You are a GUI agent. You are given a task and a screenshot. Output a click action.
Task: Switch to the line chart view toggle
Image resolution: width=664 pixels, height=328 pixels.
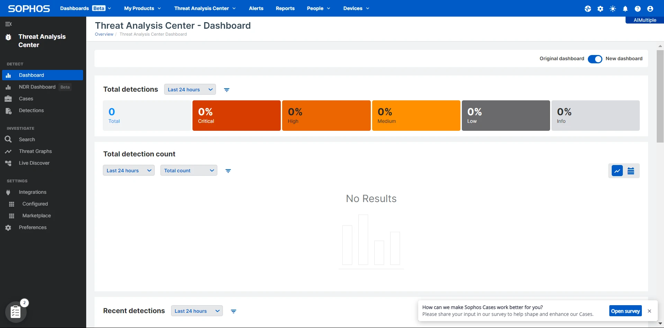pyautogui.click(x=617, y=171)
